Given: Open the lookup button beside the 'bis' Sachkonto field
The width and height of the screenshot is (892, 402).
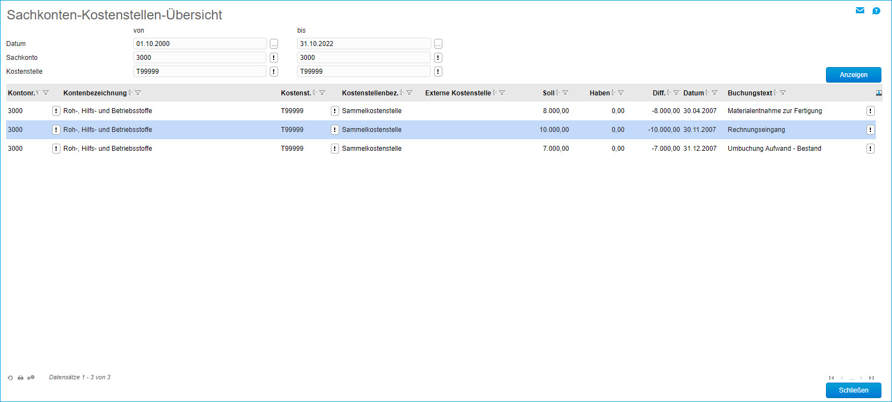Looking at the screenshot, I should click(x=438, y=58).
